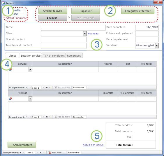The image size is (164, 156).
Task: Click the Afficher facture button
Action: [53, 11]
